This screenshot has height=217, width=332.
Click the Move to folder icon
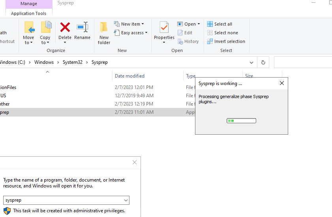[29, 27]
